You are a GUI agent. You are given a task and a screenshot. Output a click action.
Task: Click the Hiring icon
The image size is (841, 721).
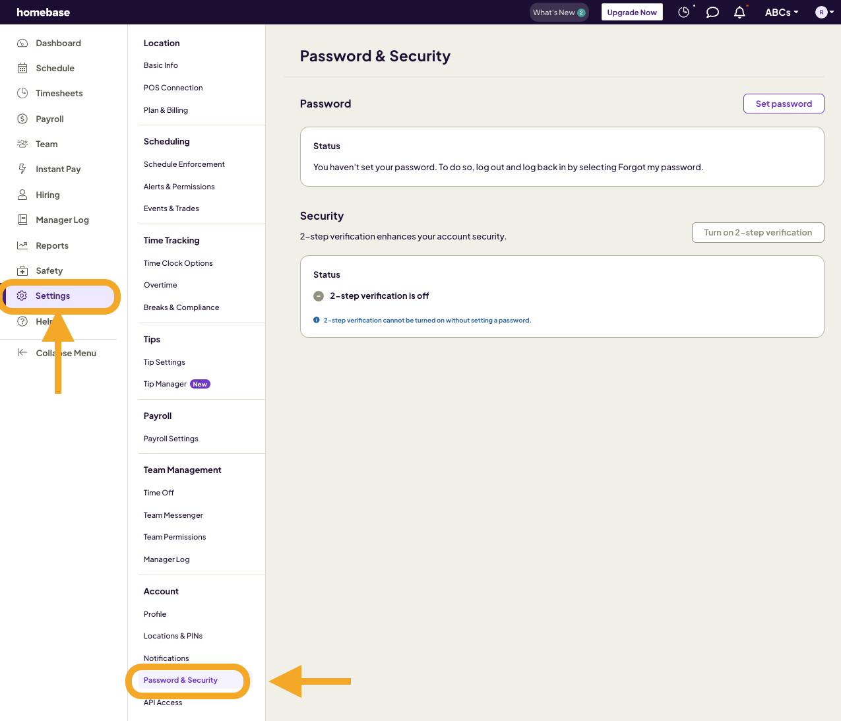point(24,194)
